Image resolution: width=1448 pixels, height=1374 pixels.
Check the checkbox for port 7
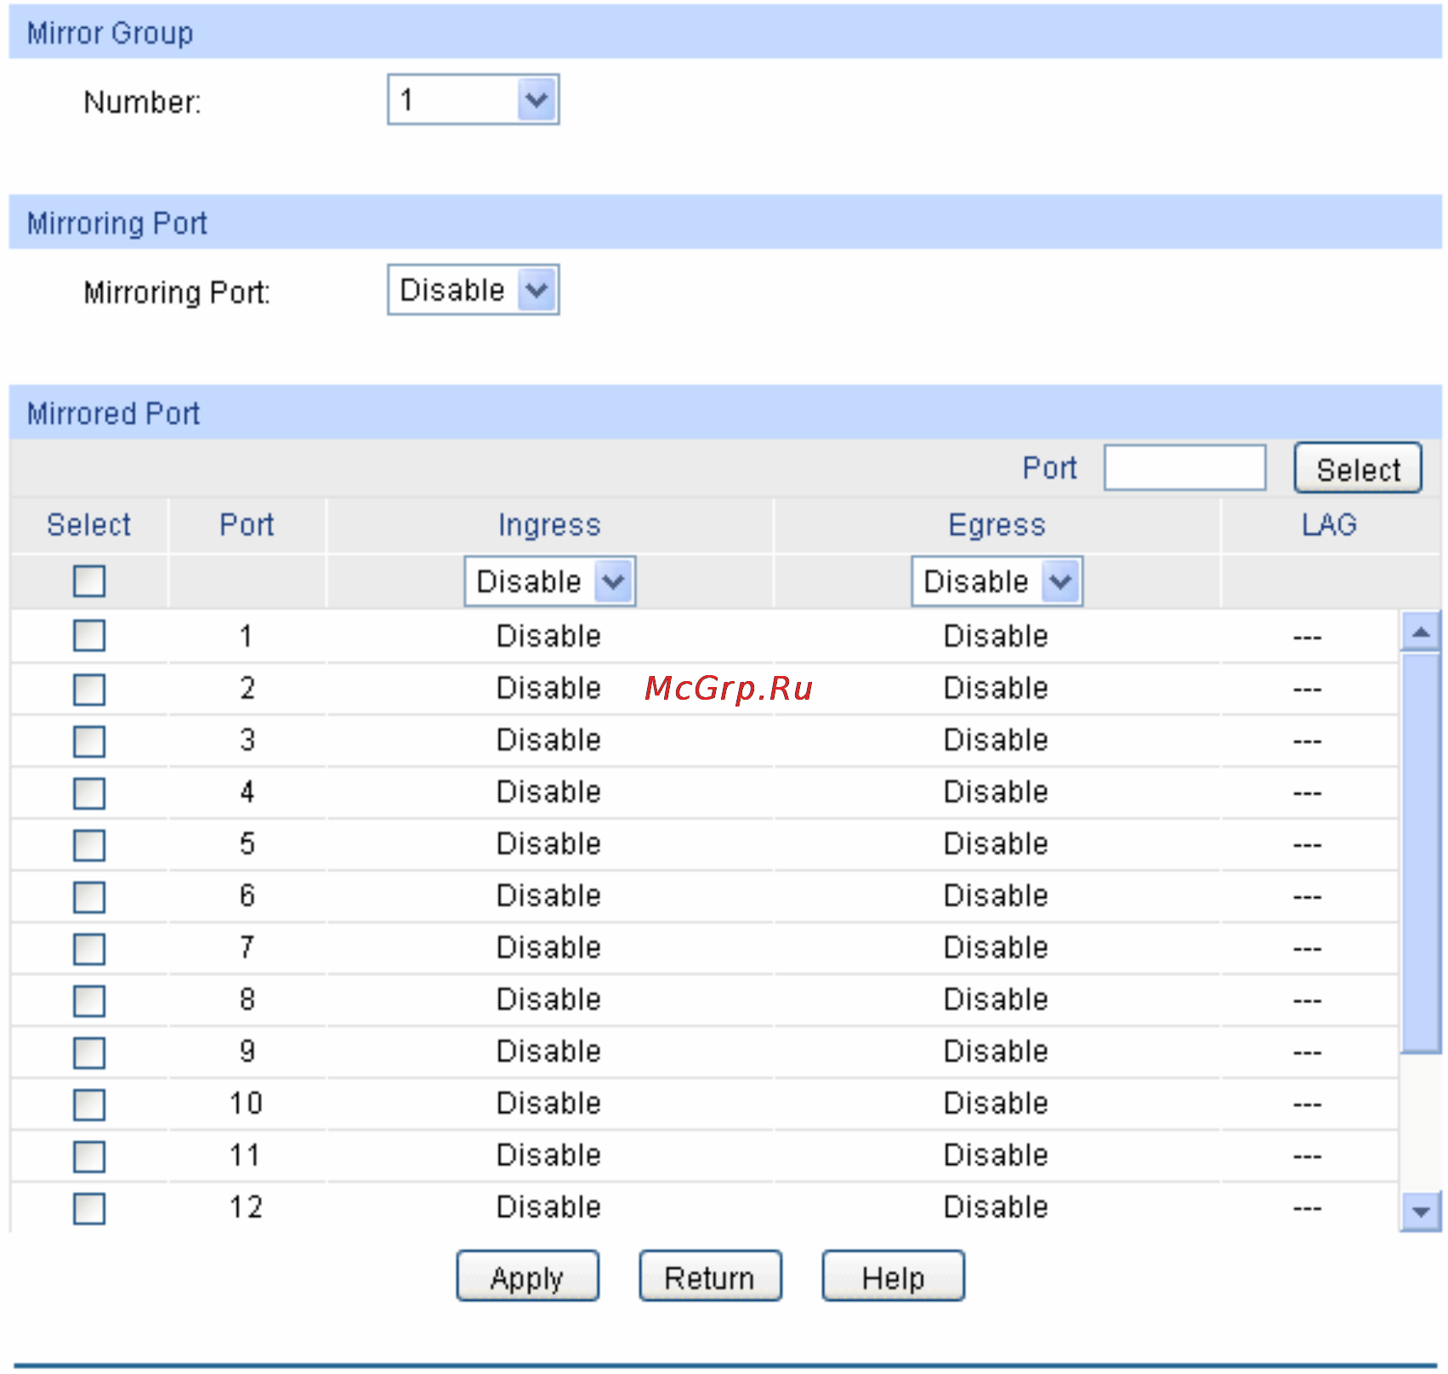click(x=89, y=949)
